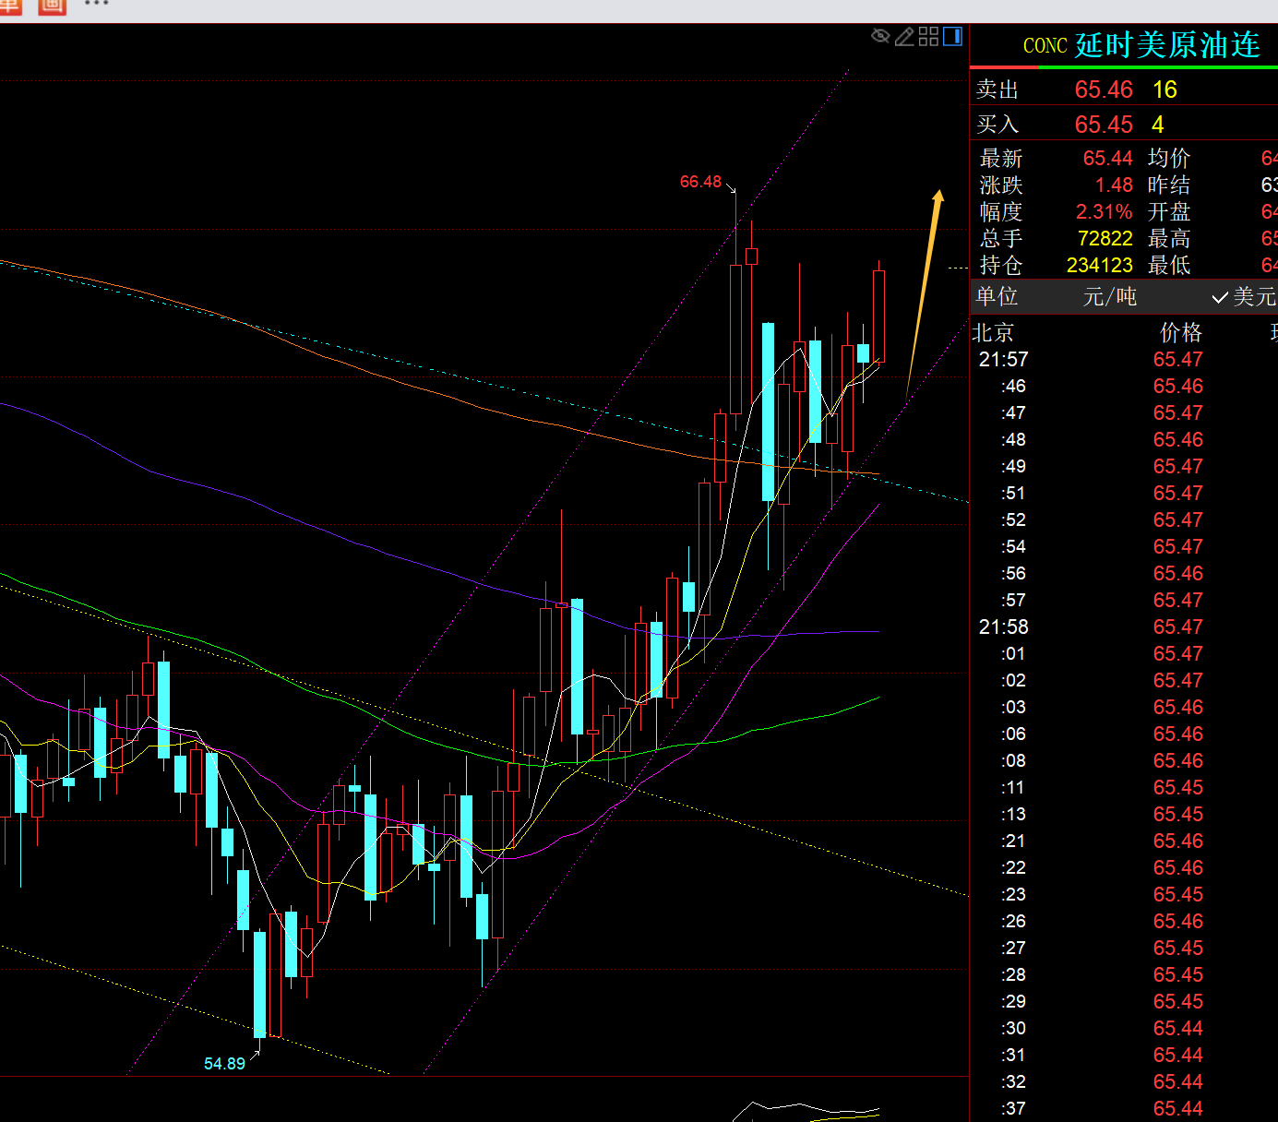Open the multi-chart grid layout icon

(928, 36)
